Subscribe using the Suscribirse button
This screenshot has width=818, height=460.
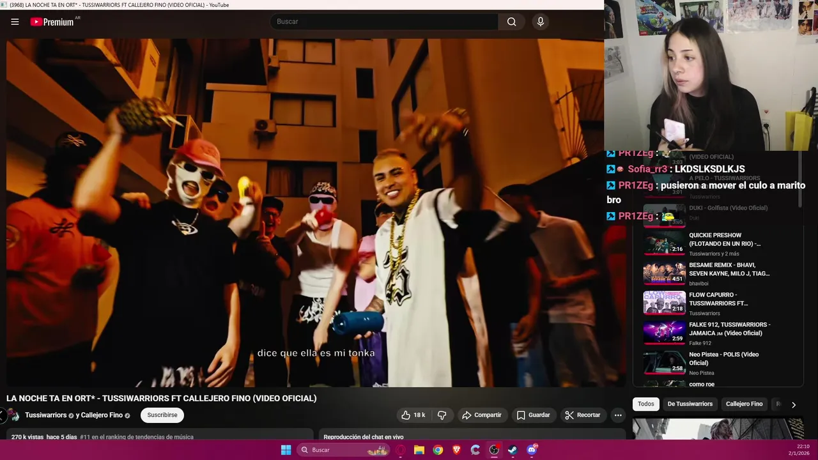162,415
